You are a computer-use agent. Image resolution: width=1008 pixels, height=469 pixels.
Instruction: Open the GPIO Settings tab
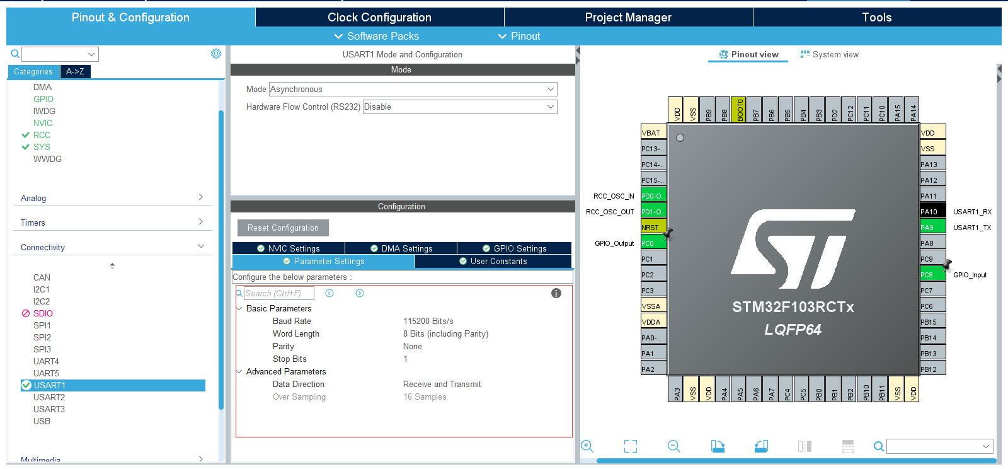click(514, 248)
